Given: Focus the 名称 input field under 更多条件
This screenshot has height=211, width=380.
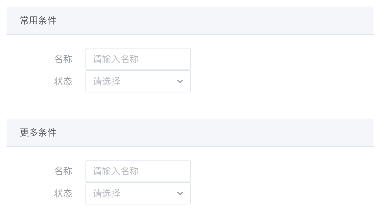Looking at the screenshot, I should click(x=138, y=171).
